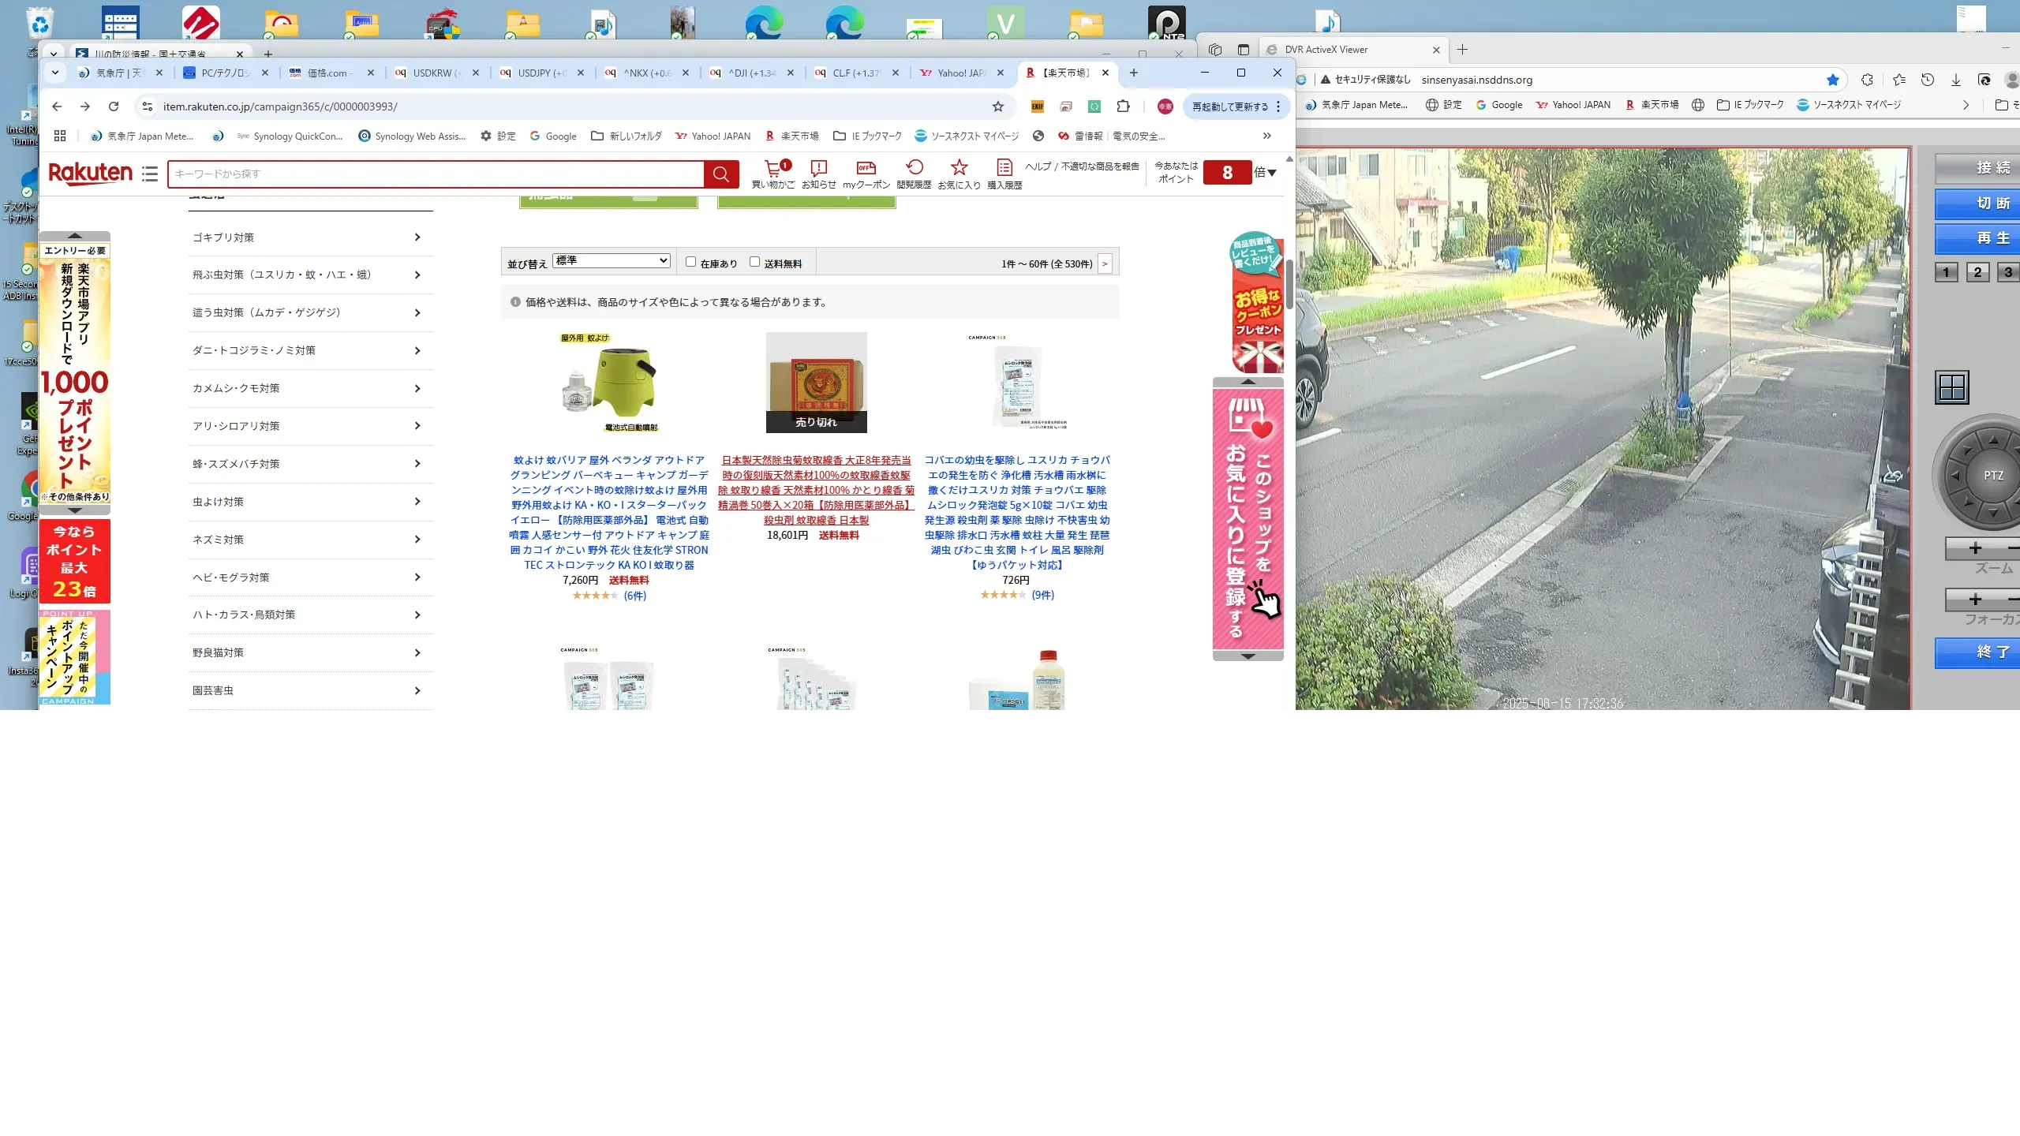Expand the ゴキブリ対策 category
Image resolution: width=2020 pixels, height=1136 pixels.
[x=309, y=237]
